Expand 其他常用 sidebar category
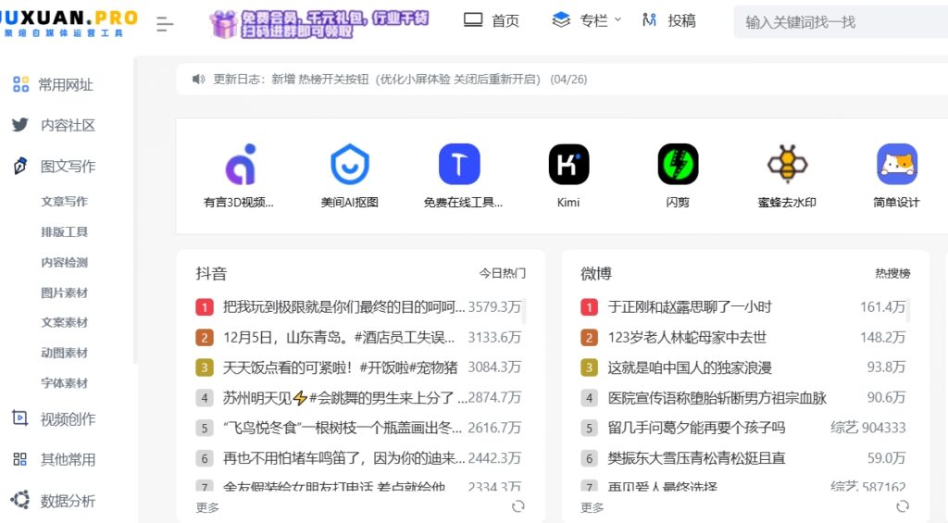 point(54,459)
